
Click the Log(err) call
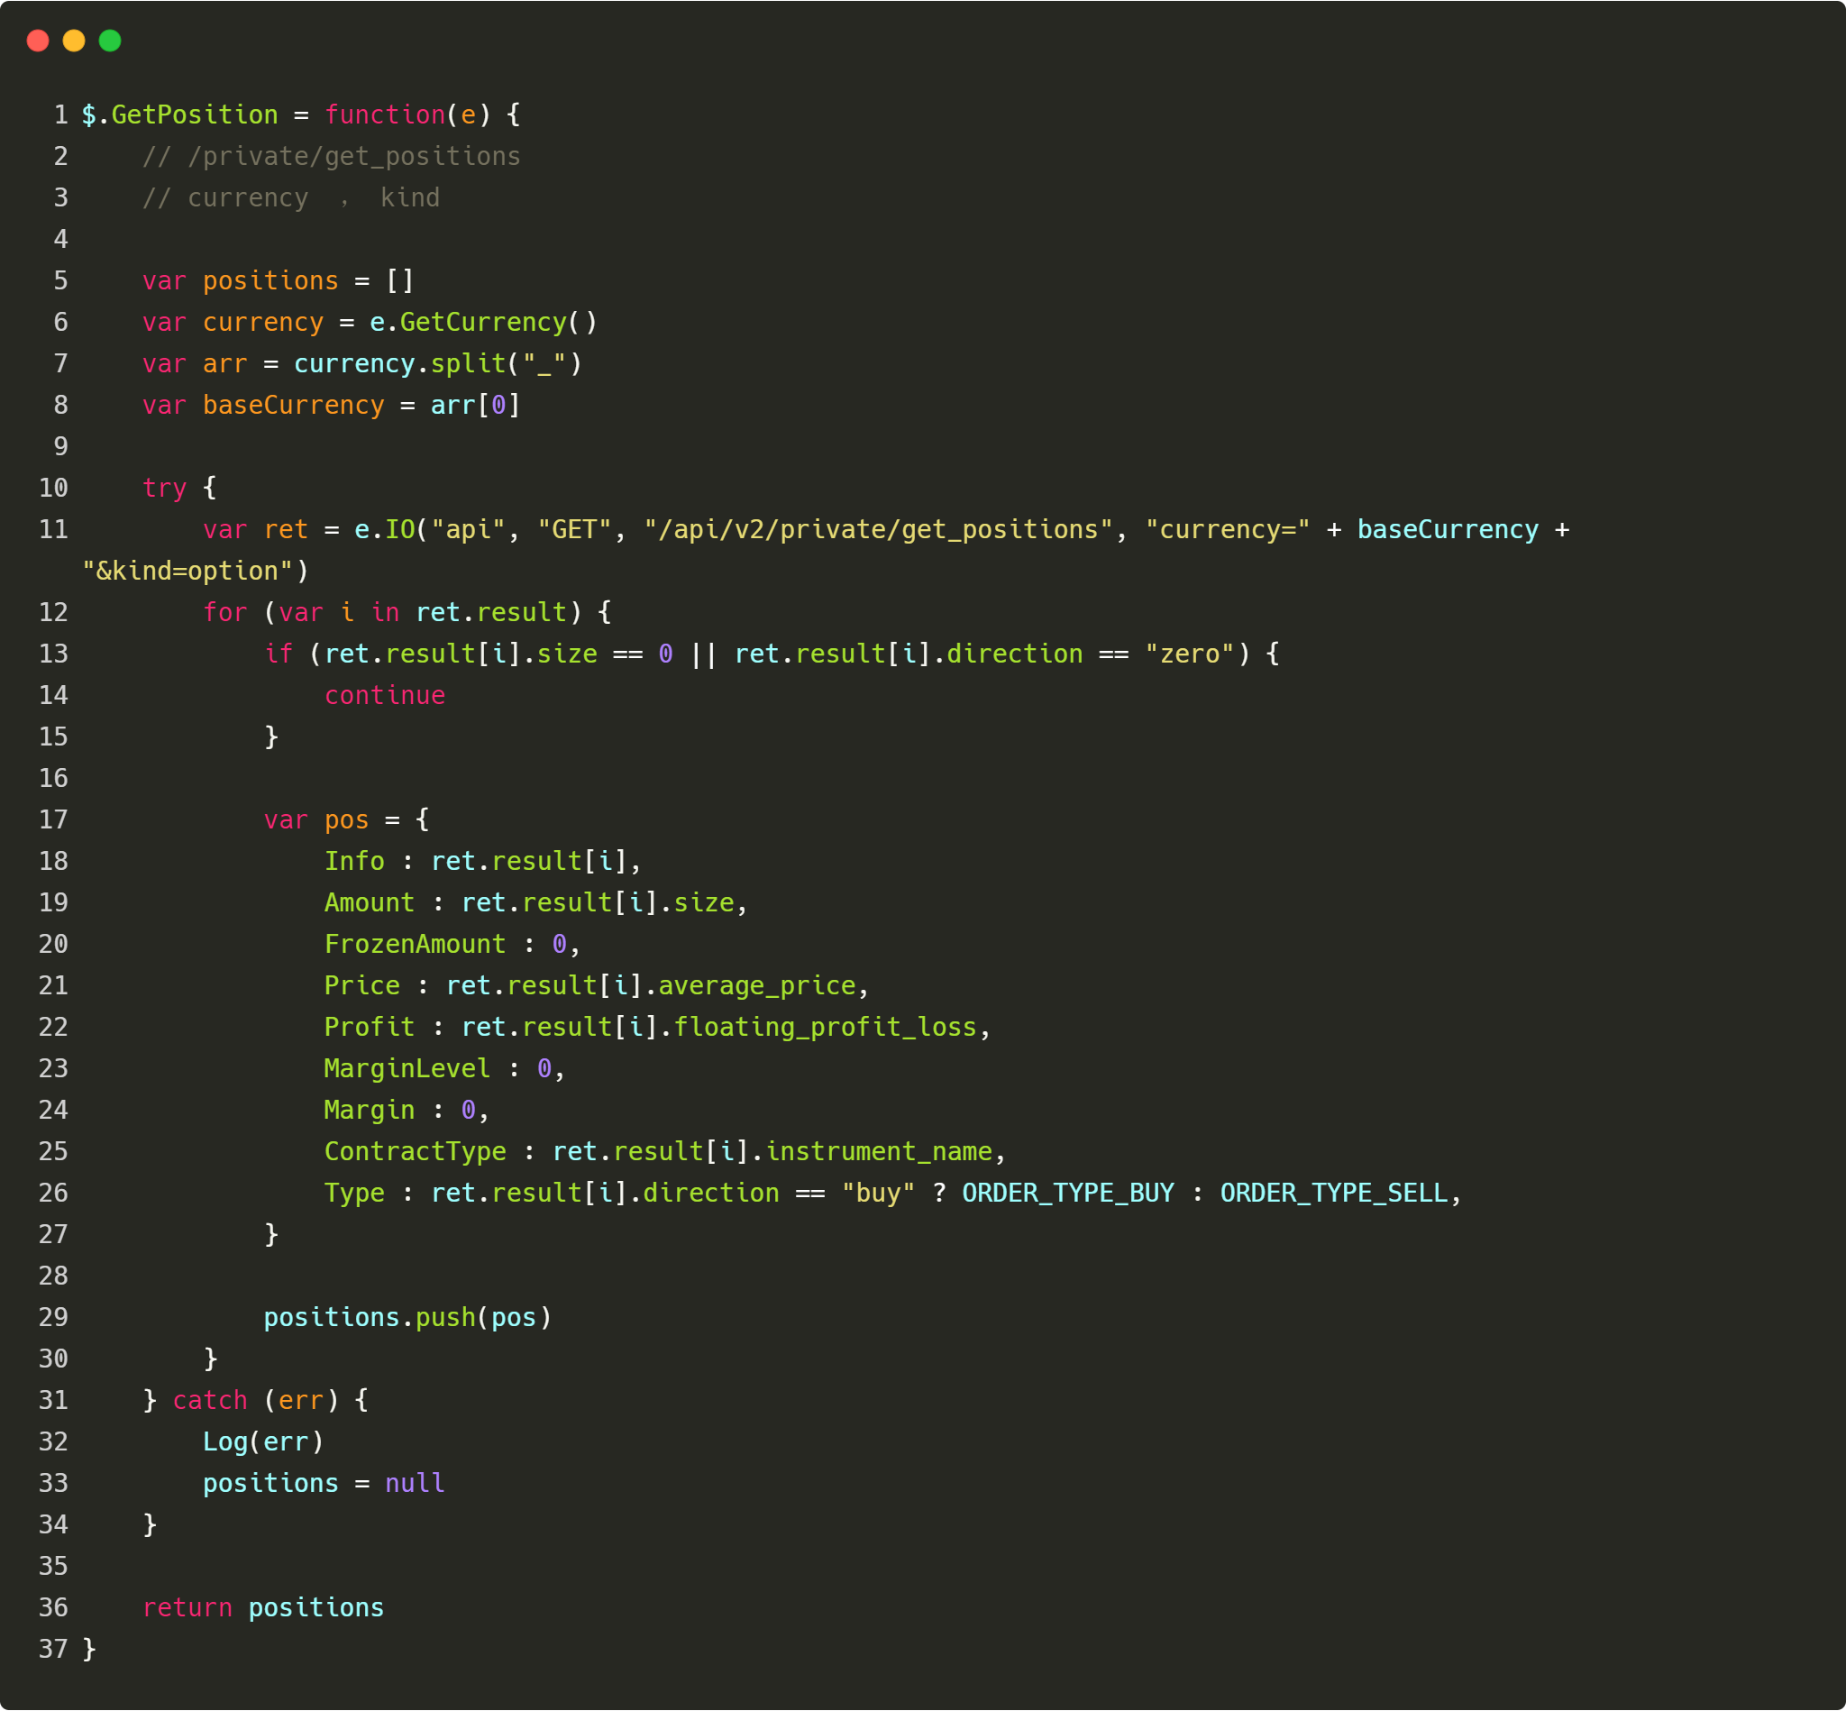tap(263, 1442)
